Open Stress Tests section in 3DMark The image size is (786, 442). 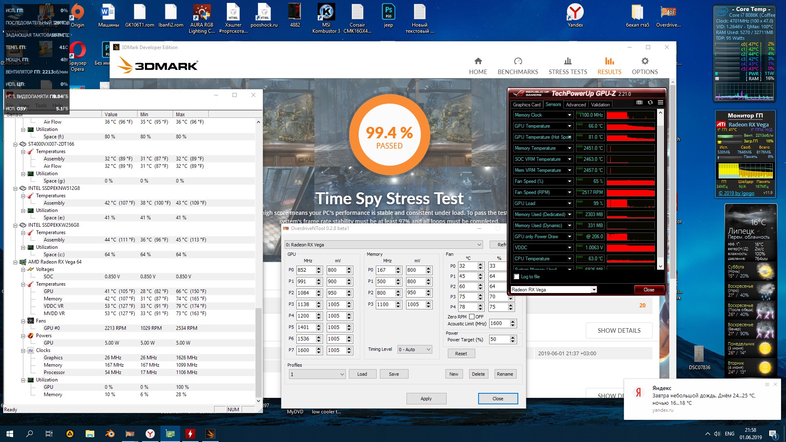point(567,66)
